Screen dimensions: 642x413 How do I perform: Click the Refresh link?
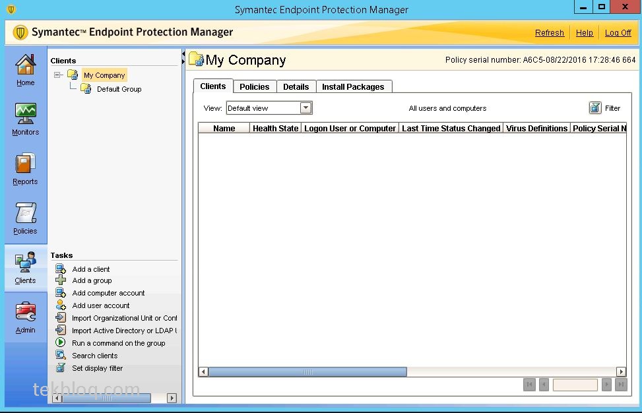[x=550, y=33]
